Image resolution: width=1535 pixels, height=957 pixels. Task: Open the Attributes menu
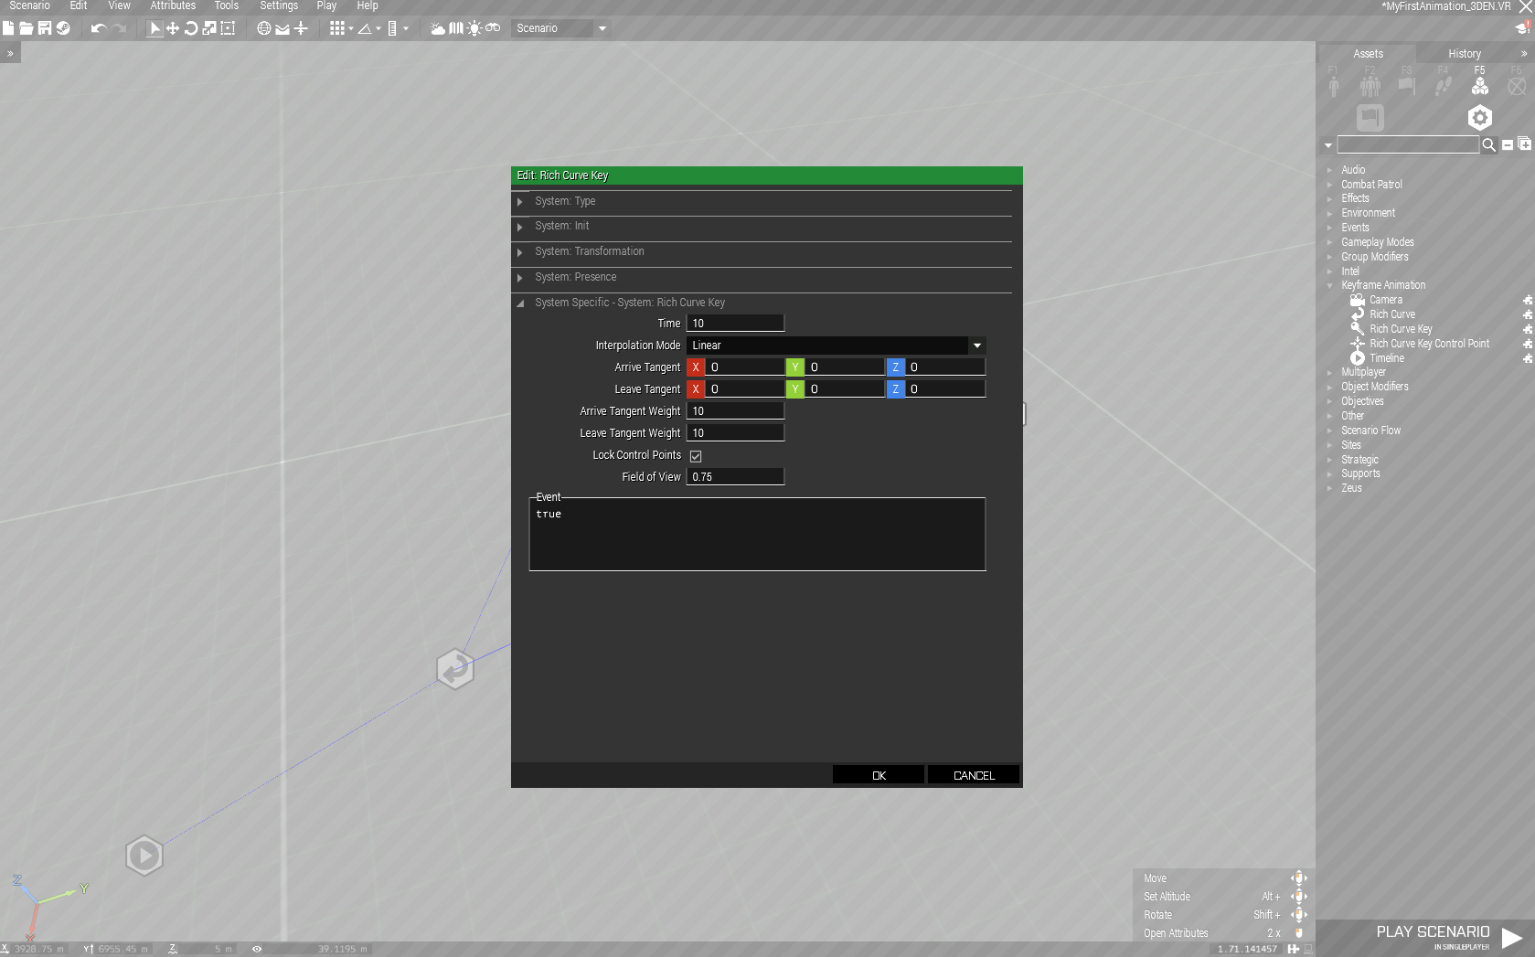(173, 5)
